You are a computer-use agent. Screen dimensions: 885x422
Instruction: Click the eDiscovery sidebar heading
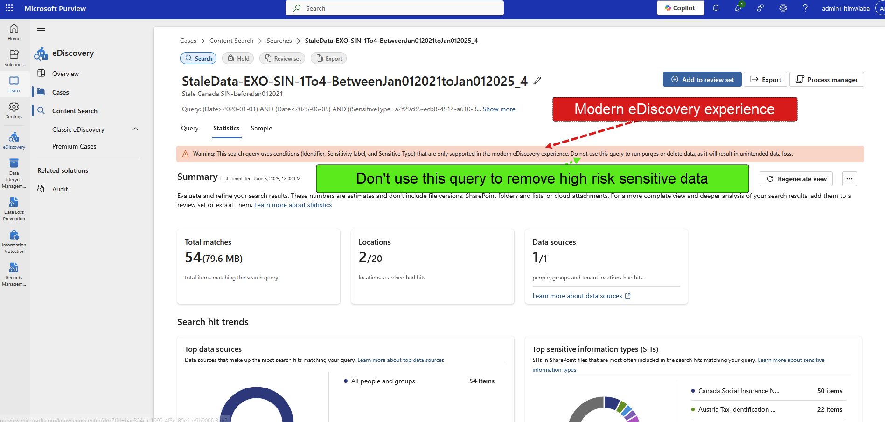[x=73, y=53]
